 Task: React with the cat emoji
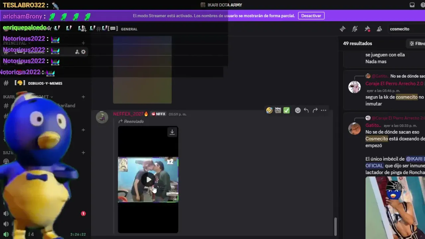coord(278,110)
